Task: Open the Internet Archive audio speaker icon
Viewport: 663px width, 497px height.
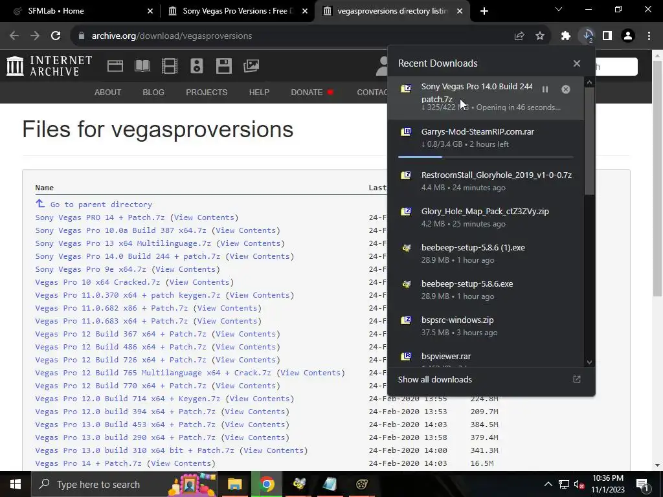Action: tap(197, 66)
